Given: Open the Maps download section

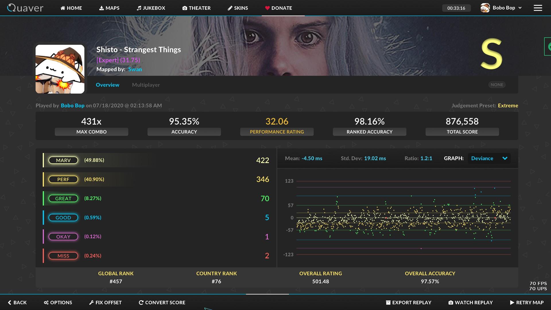Looking at the screenshot, I should click(109, 8).
